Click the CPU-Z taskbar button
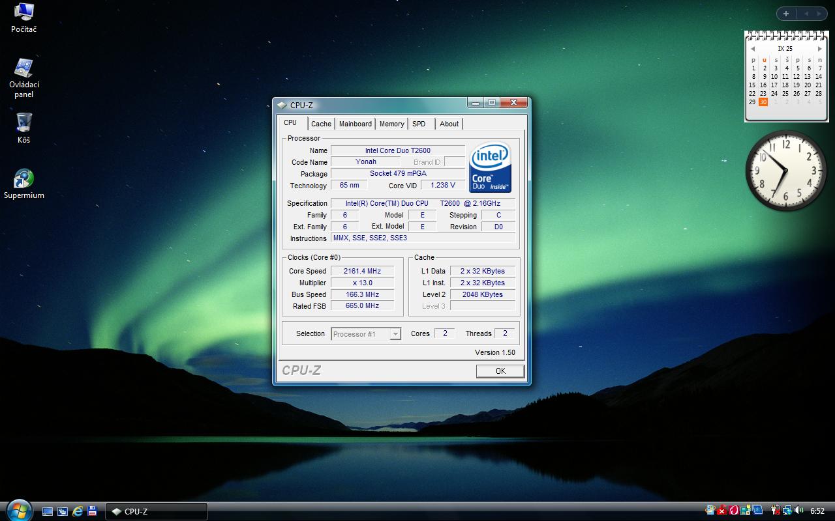Image resolution: width=835 pixels, height=521 pixels. (x=157, y=511)
